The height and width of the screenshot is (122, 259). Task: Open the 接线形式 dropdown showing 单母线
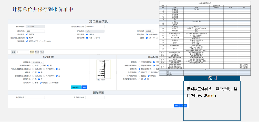tap(150, 31)
